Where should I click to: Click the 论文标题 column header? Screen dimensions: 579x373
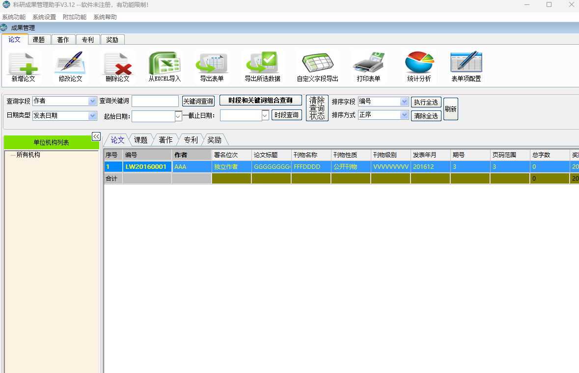point(272,155)
